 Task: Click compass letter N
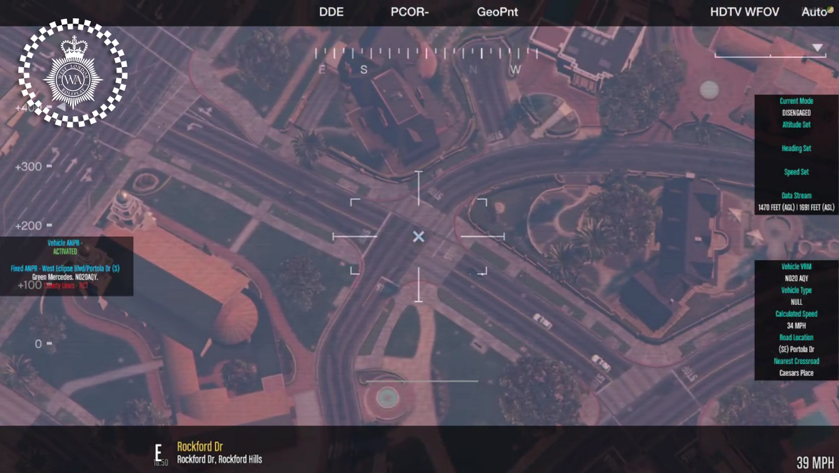tap(473, 70)
